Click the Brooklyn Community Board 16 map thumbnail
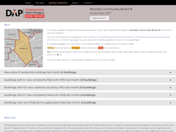176x132 pixels. coord(24,48)
